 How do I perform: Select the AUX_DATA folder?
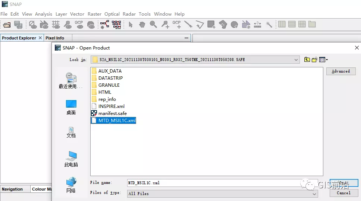(106, 71)
